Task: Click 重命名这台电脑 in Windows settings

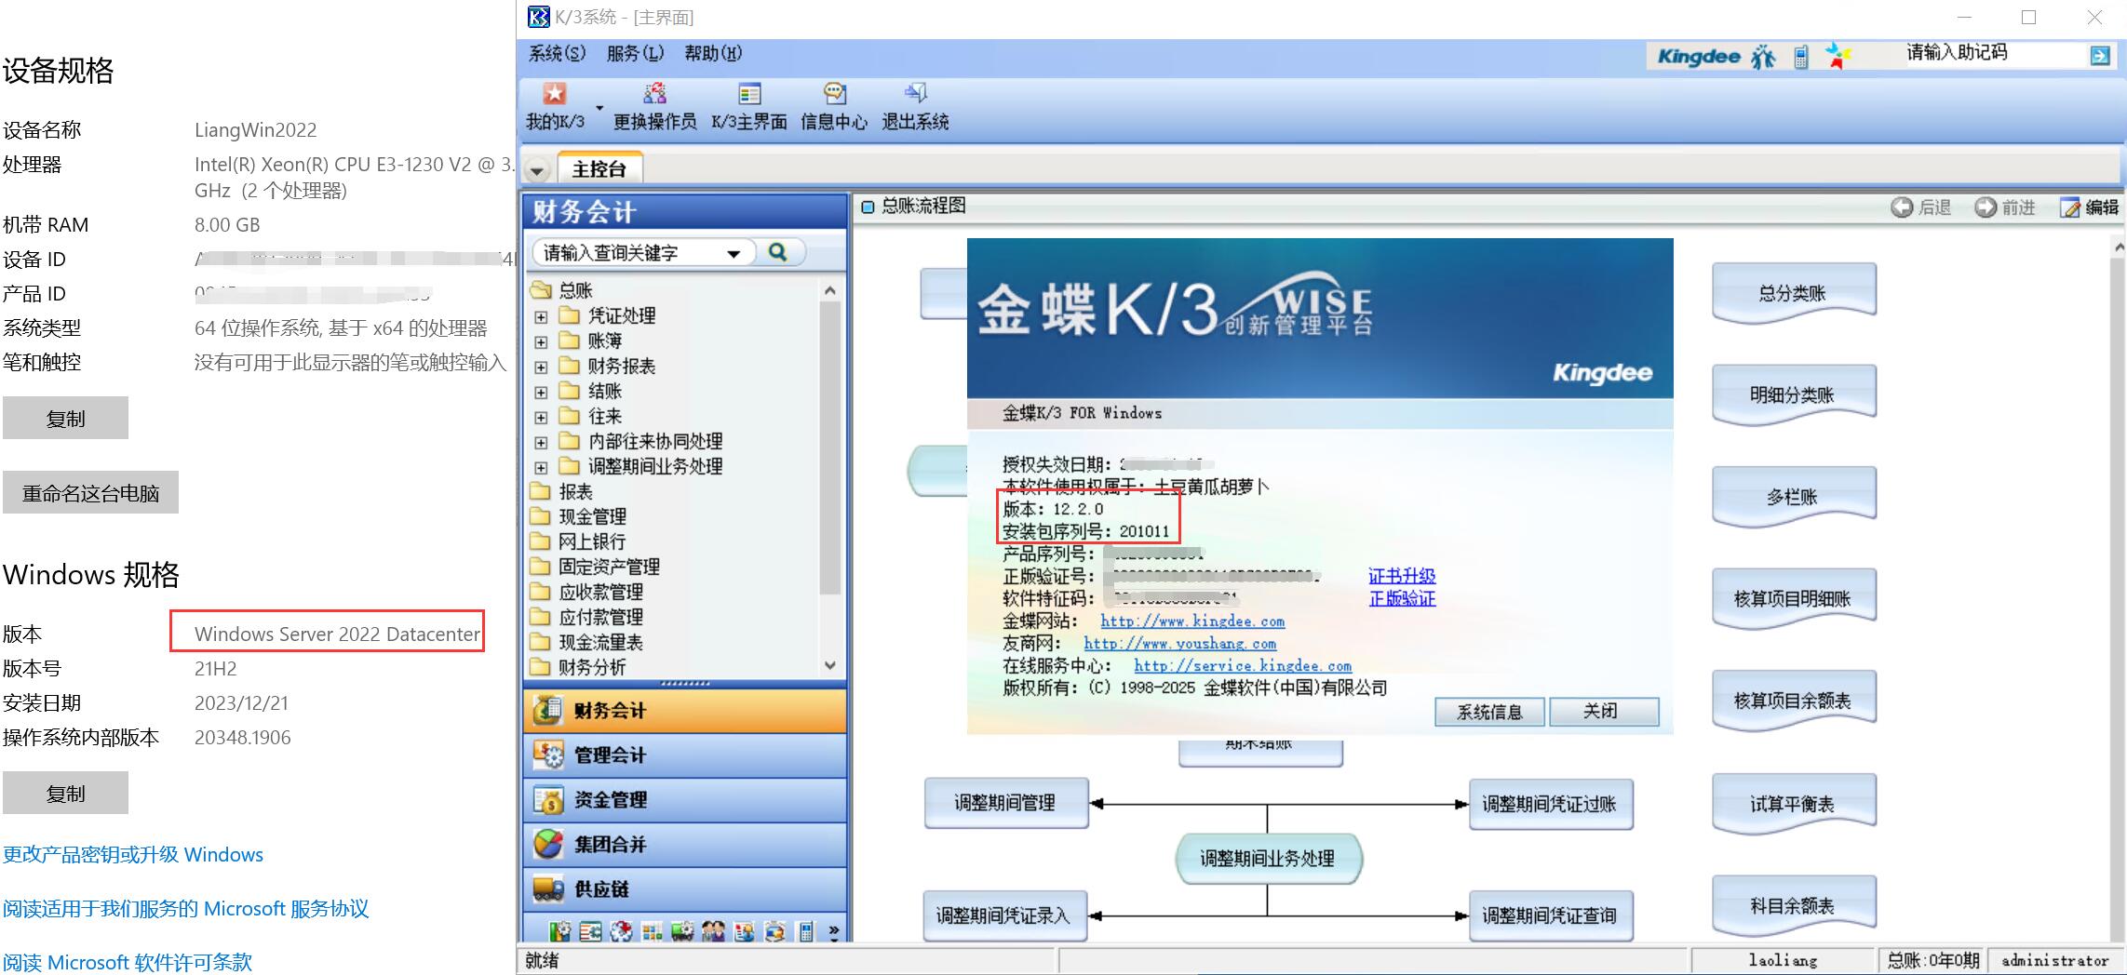Action: [x=90, y=492]
